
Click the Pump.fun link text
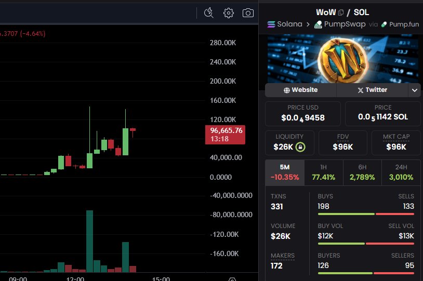(x=404, y=24)
